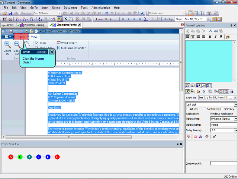
Task: Align bubble text left
Action: 188,37
